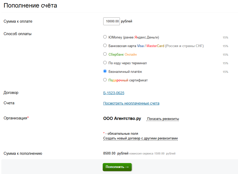The height and width of the screenshot is (174, 238).
Task: Click the green Пополнить button
Action: [x=117, y=167]
